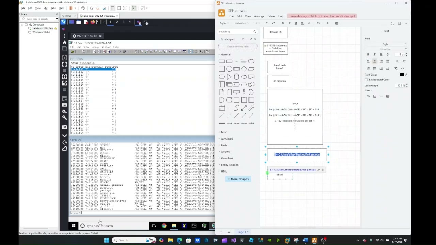The image size is (436, 245).
Task: Open the Style dropdown in draw.io toolbar
Action: point(224,23)
